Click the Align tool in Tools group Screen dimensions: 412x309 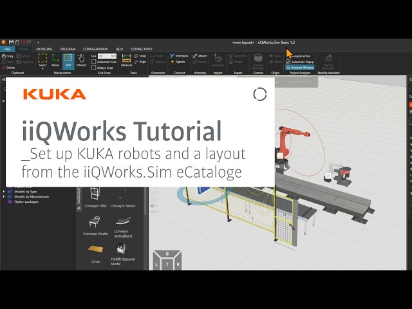(140, 62)
